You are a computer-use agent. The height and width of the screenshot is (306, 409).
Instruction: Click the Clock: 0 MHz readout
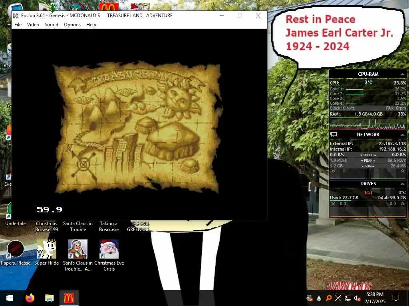point(342,108)
